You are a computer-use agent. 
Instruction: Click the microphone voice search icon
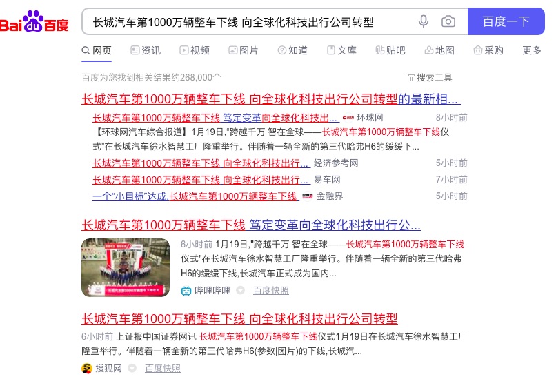[423, 21]
